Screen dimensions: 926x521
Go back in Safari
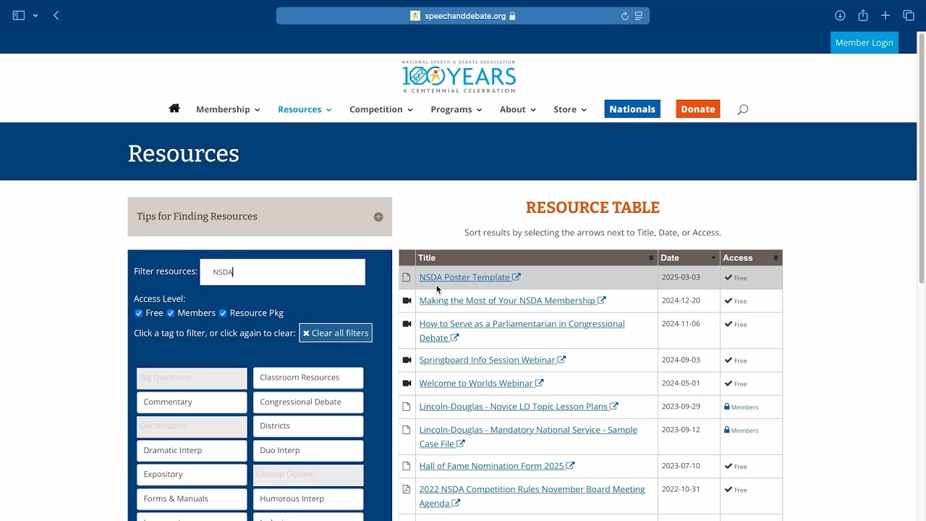pyautogui.click(x=56, y=15)
